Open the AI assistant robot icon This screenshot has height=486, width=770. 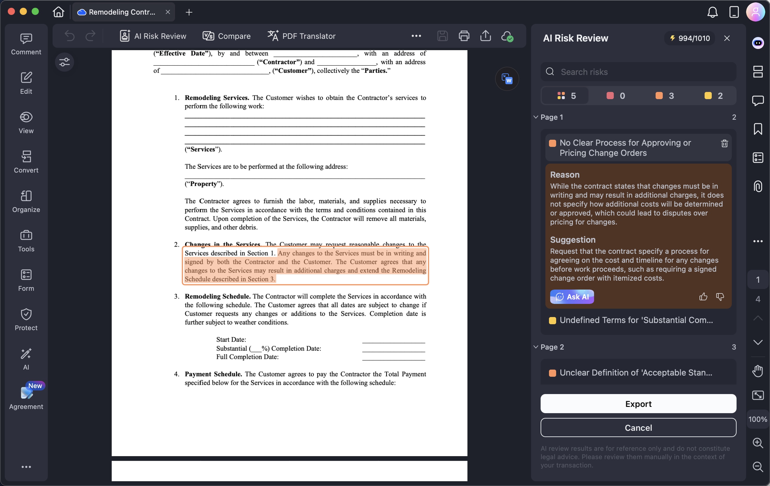tap(758, 43)
